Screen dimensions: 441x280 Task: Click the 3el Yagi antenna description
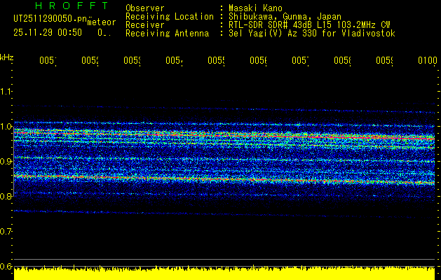click(312, 34)
